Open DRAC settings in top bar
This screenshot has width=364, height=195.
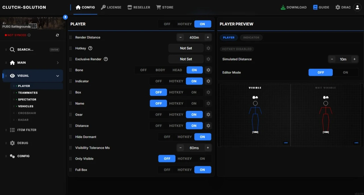click(343, 7)
